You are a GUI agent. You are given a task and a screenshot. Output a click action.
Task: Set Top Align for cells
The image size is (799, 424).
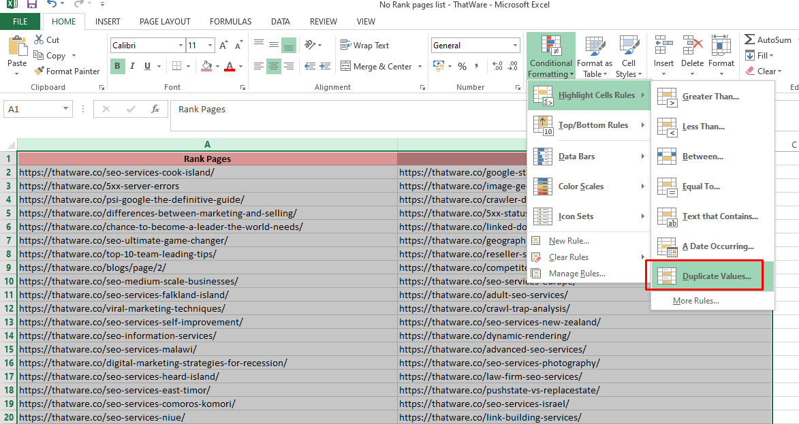(259, 45)
